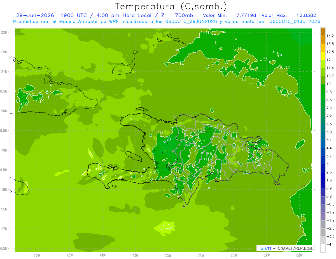Viewport: 336px width, 259px height.
Task: Click the "5.1" color scale label
Action: point(329,140)
